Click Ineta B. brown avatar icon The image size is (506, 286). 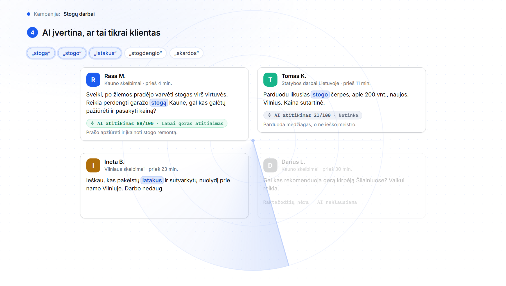(x=93, y=165)
